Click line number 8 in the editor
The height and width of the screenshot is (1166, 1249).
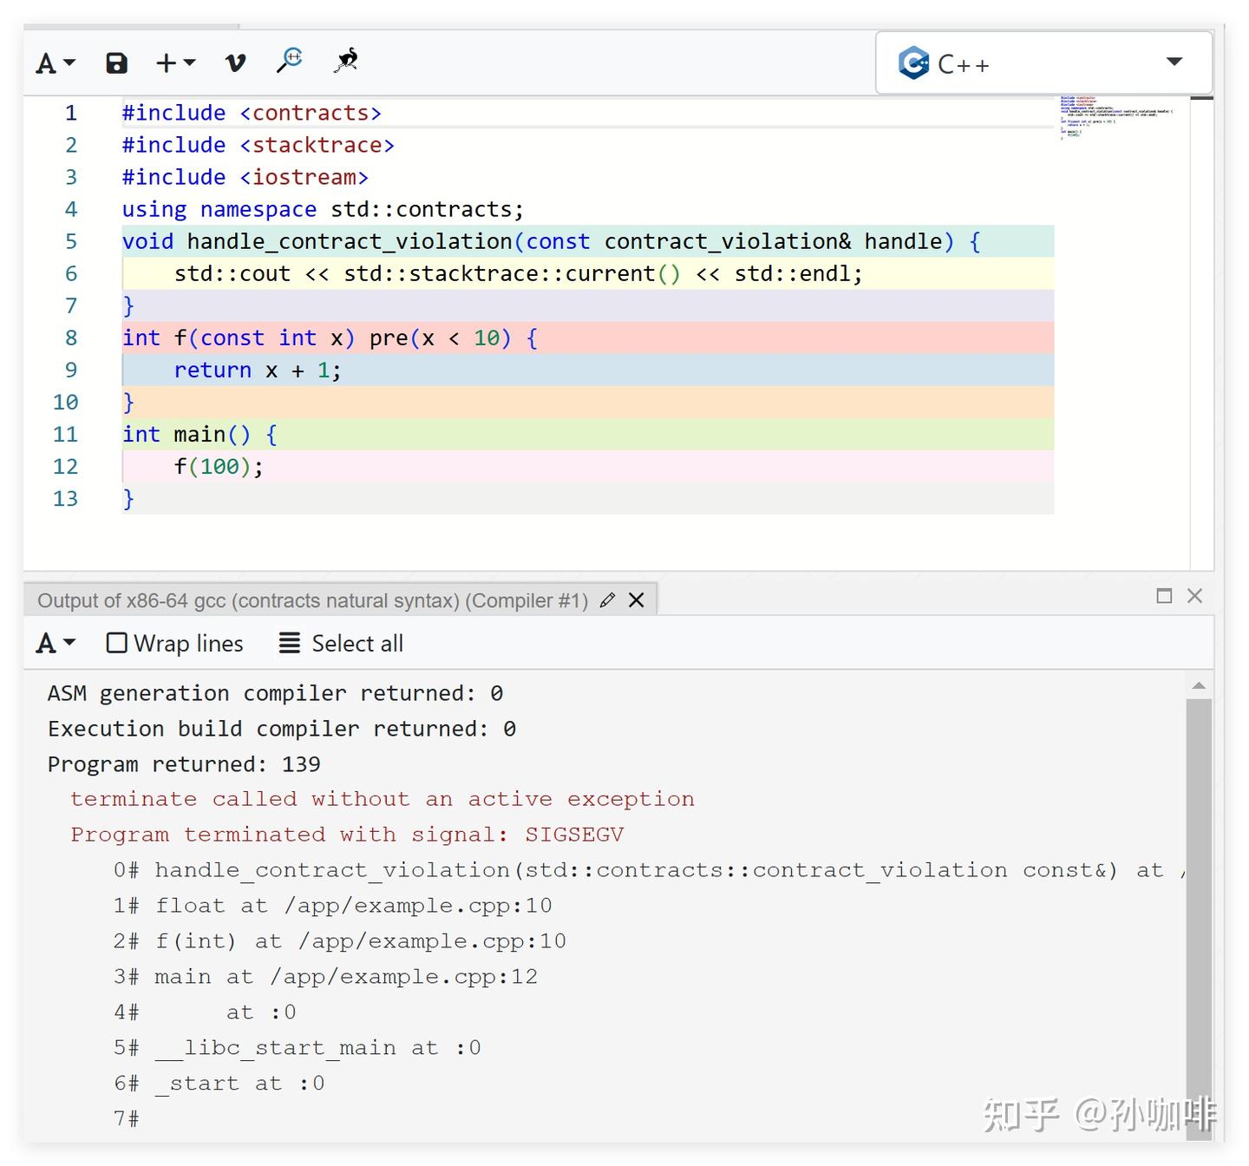[x=70, y=337]
